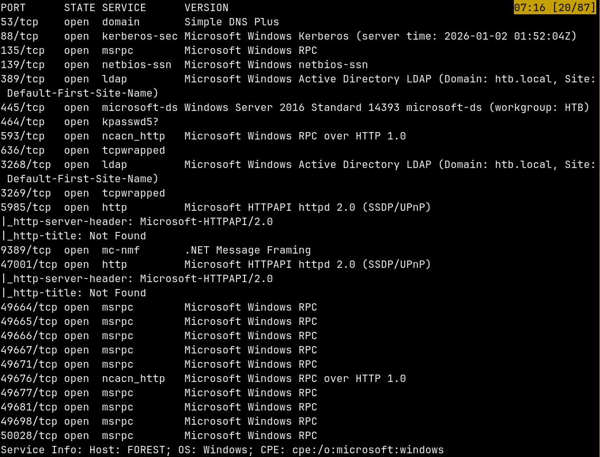
Task: Select the kerberos-sec service name
Action: coord(140,36)
